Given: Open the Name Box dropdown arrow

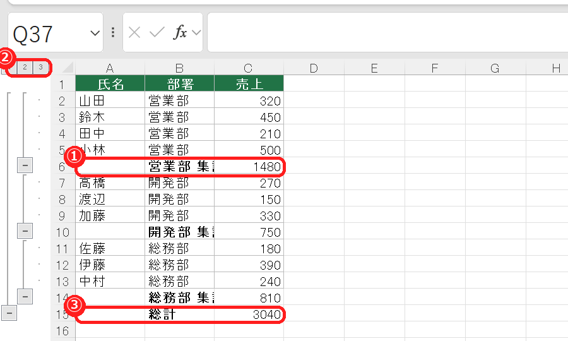Looking at the screenshot, I should 95,33.
